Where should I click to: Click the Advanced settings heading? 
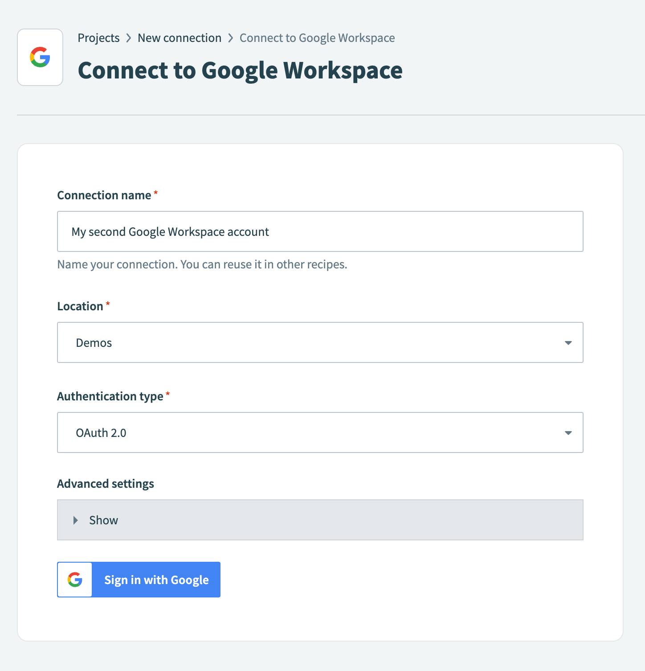coord(105,483)
